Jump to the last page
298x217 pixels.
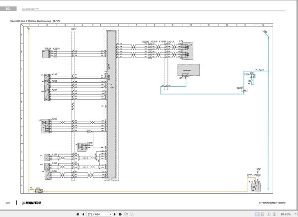(120, 214)
